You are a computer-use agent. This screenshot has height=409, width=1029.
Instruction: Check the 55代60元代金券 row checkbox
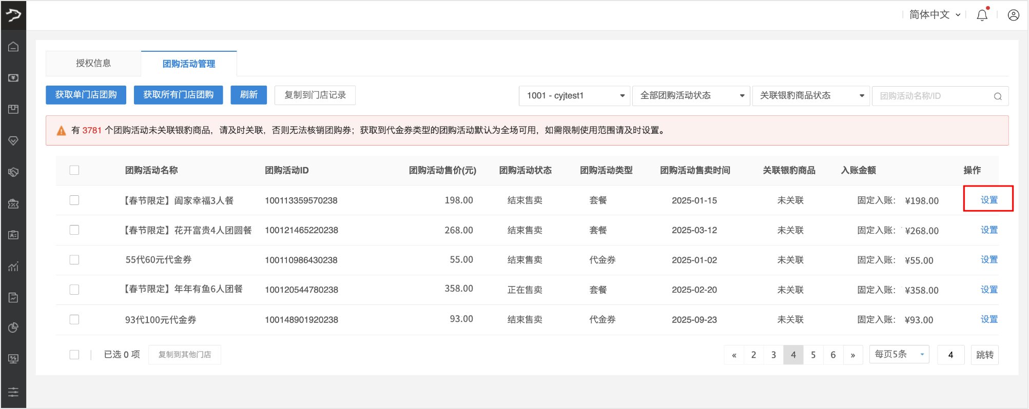(x=74, y=260)
